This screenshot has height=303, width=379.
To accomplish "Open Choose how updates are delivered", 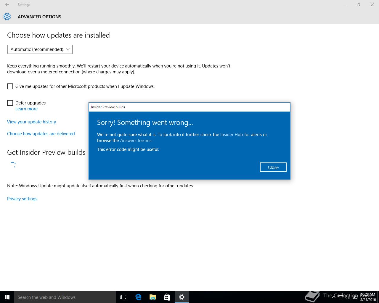I will tap(41, 134).
